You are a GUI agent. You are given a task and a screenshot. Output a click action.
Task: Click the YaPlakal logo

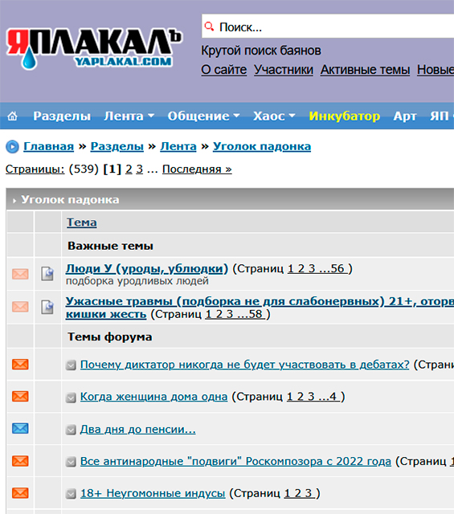[94, 50]
